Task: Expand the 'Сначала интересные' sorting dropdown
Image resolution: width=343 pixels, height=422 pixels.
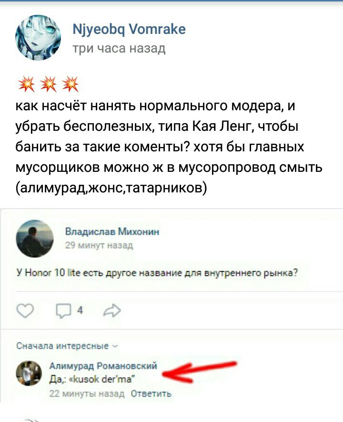Action: click(67, 346)
